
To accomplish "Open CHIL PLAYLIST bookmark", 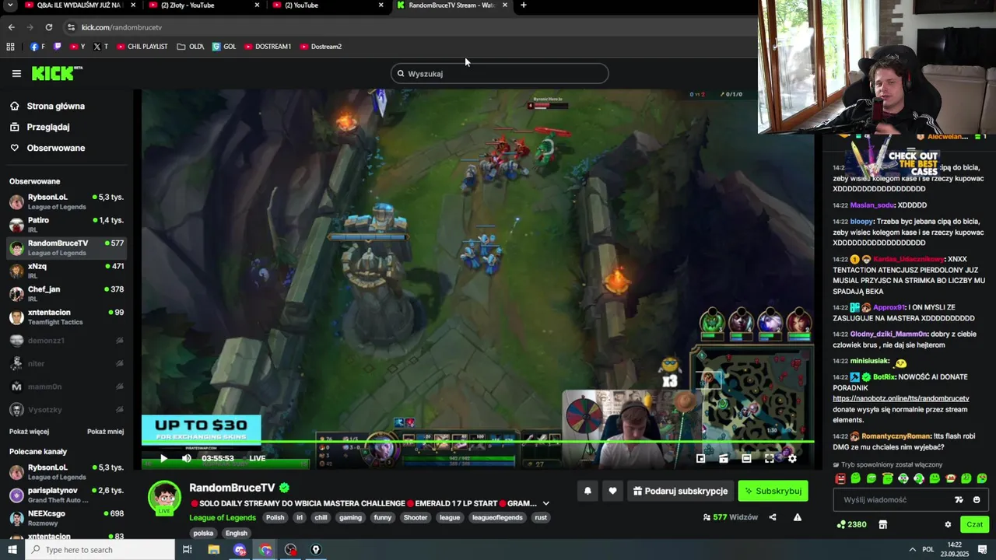I will point(142,47).
